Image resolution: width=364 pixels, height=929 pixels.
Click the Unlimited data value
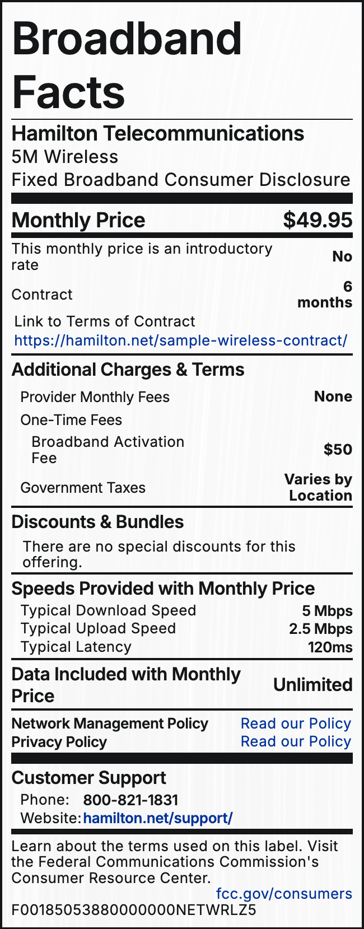pos(312,685)
